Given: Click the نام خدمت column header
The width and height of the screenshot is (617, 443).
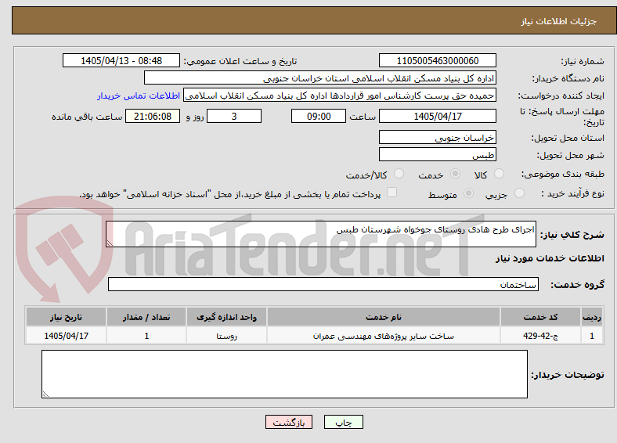Looking at the screenshot, I should tap(383, 317).
